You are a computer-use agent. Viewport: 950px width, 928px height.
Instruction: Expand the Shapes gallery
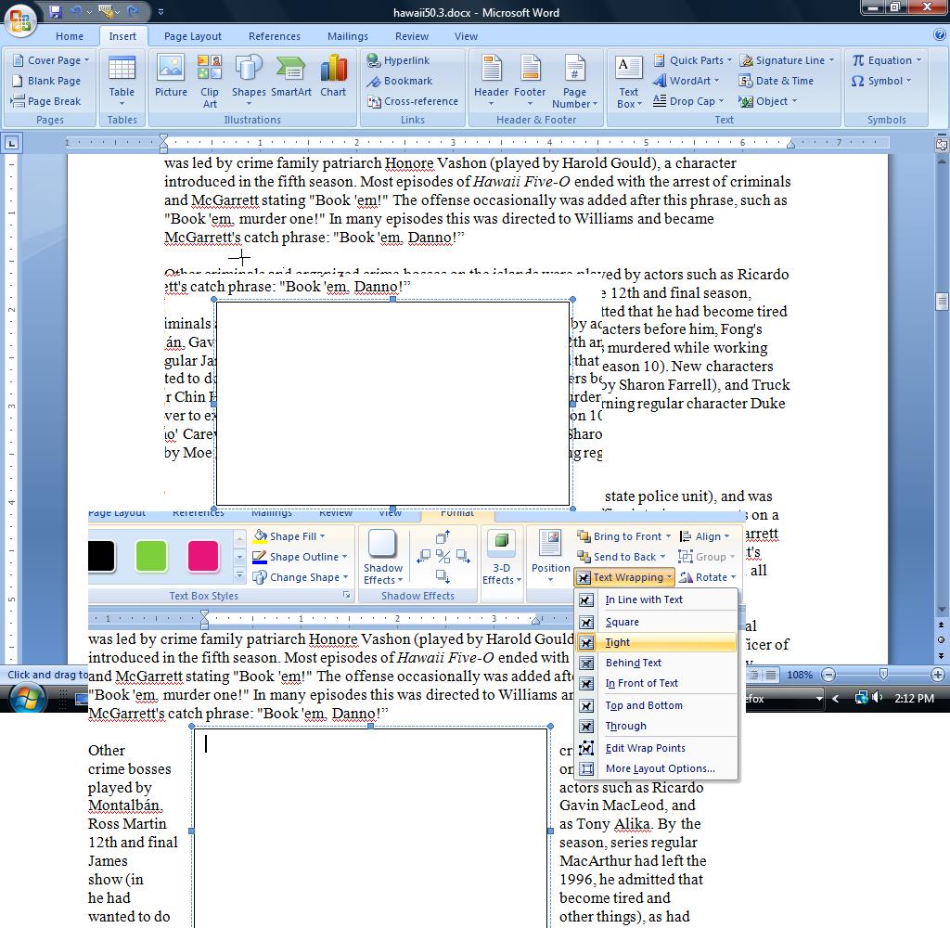[x=249, y=82]
